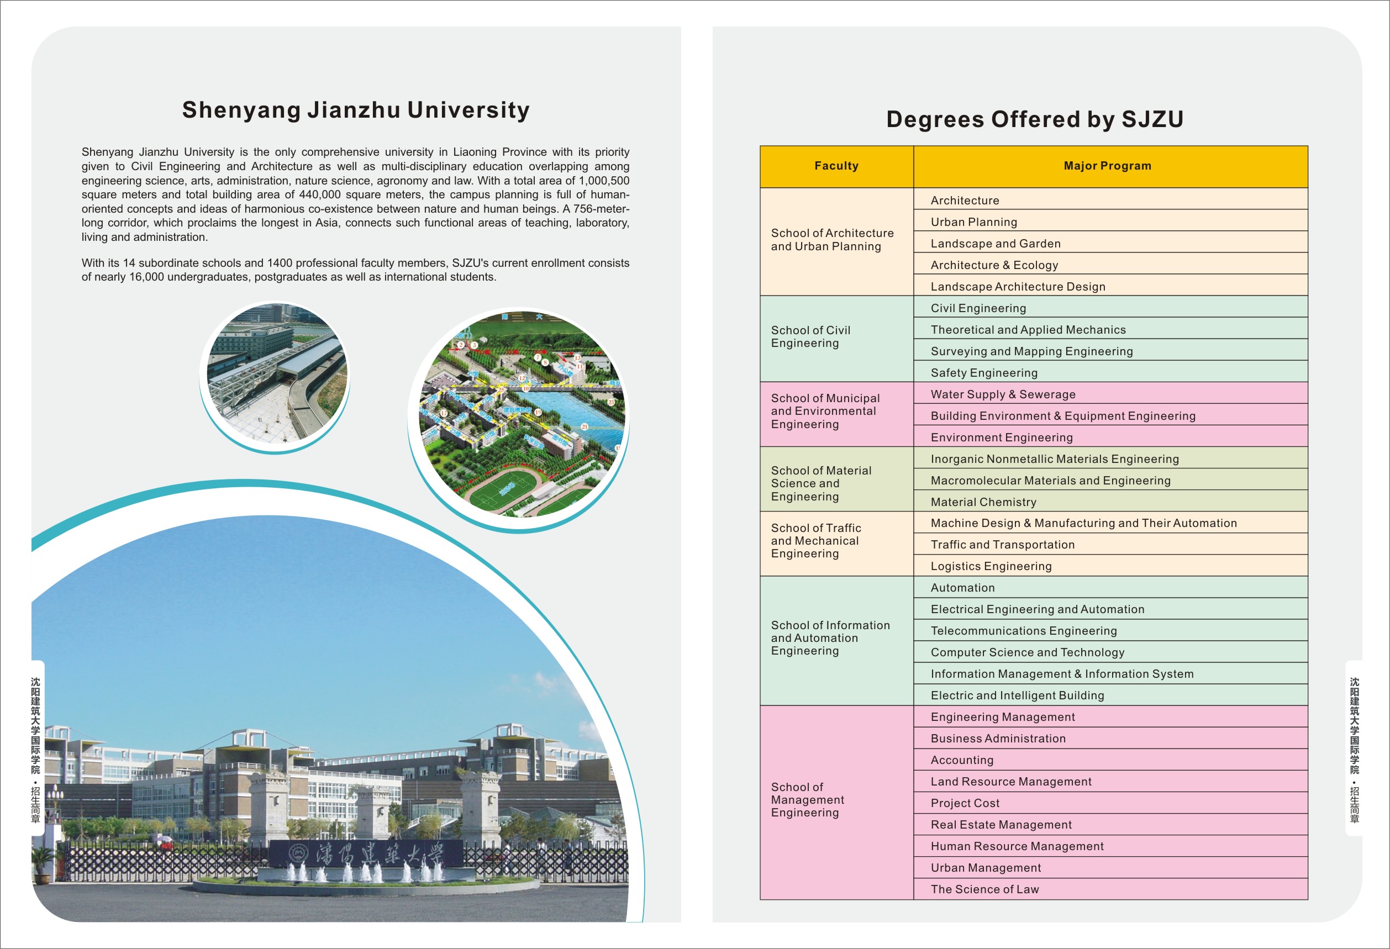Select the Land Resource Management row
The height and width of the screenshot is (949, 1390).
pyautogui.click(x=1110, y=781)
